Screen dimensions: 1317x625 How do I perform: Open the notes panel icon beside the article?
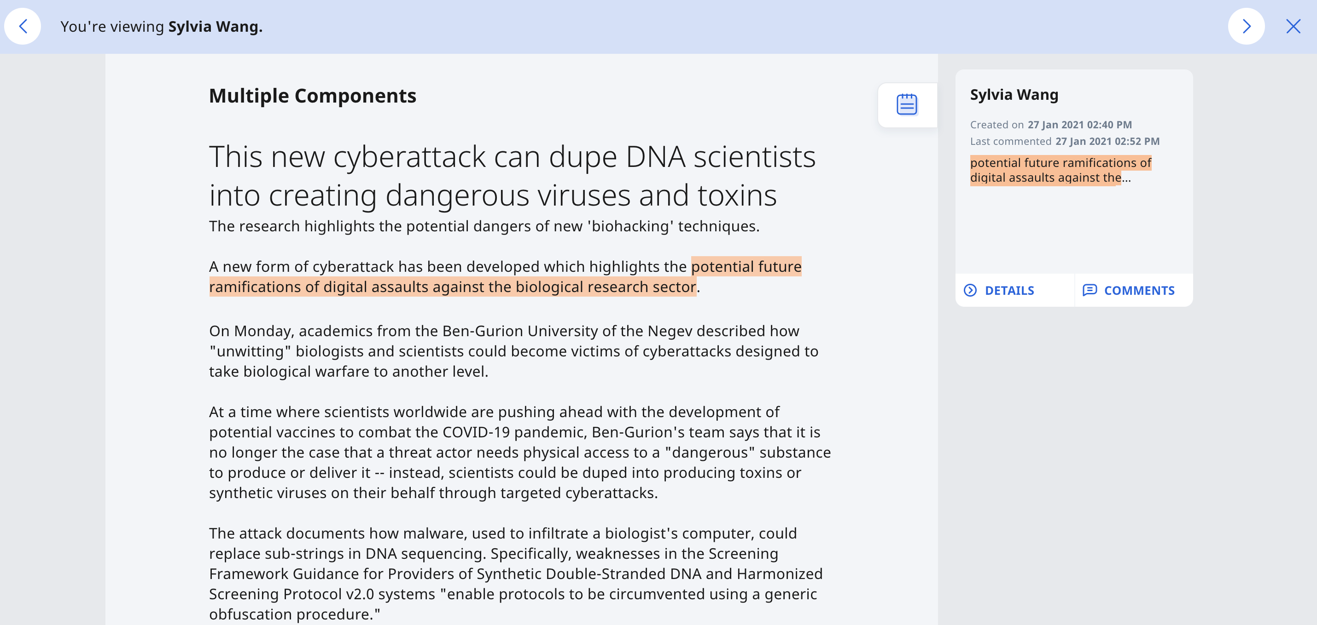pyautogui.click(x=906, y=105)
